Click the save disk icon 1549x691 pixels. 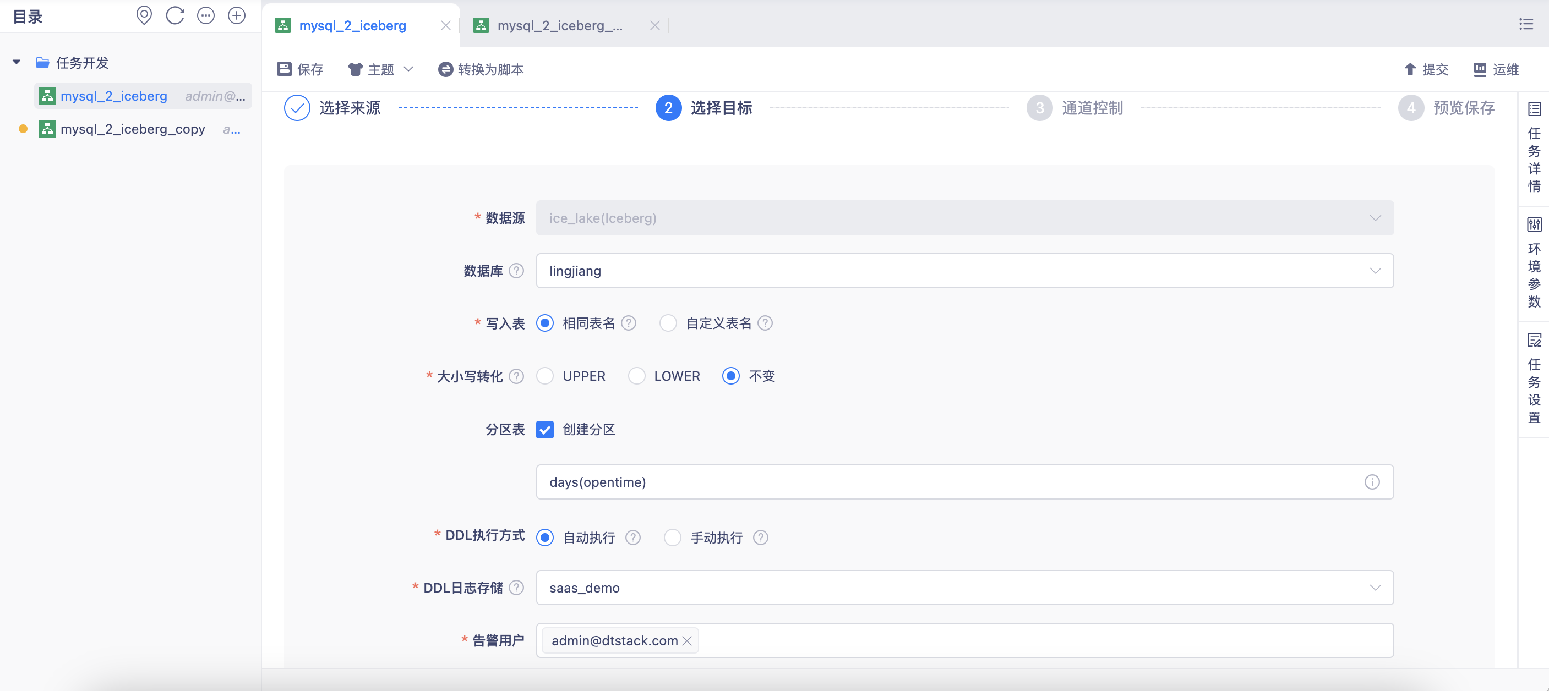(x=284, y=69)
